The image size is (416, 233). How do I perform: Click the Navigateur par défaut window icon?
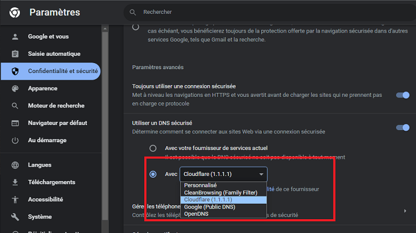tap(15, 123)
